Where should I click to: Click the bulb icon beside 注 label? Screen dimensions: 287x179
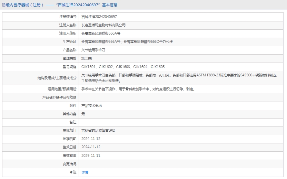(x=71, y=172)
